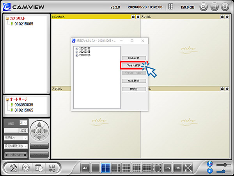
Task: Toggle the microphone icon at bottom right
Action: coord(210,164)
